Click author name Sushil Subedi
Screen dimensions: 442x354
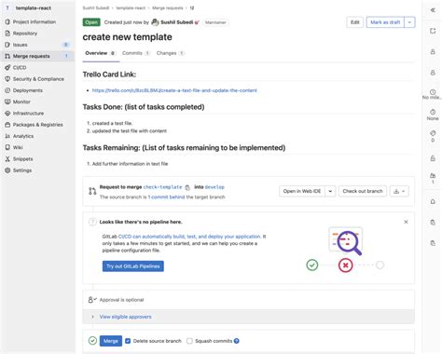point(176,22)
